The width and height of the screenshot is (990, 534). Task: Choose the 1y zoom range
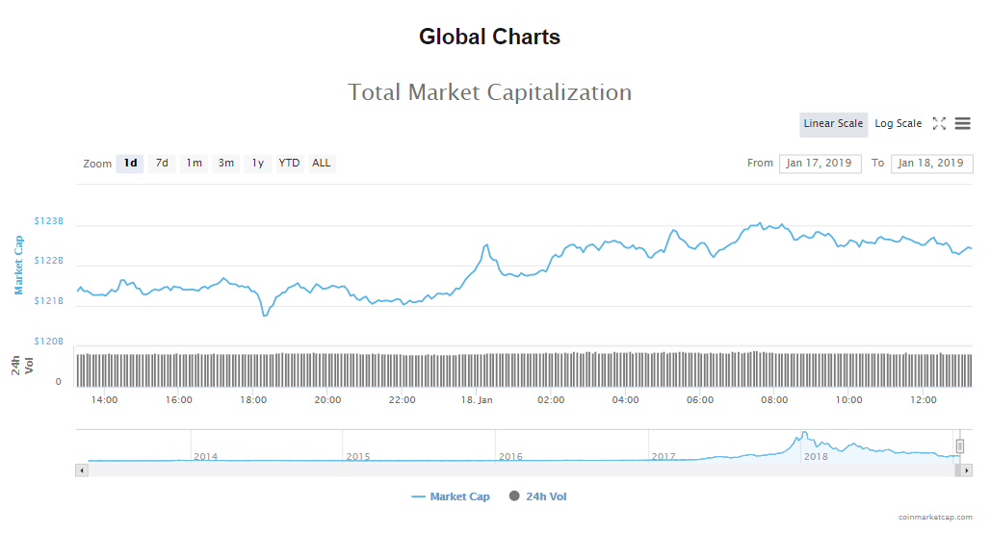coord(257,164)
